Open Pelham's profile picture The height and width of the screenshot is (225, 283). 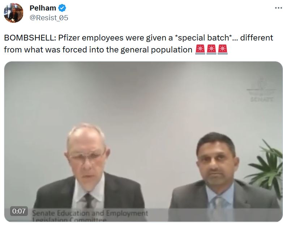13,13
